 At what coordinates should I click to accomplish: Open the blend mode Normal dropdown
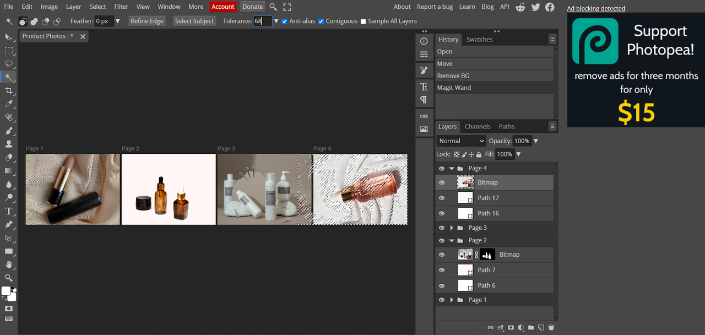(461, 141)
